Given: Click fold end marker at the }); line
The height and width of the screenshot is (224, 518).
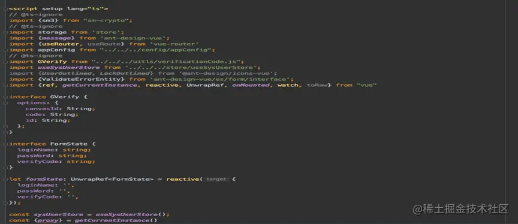Looking at the screenshot, I should 5,202.
